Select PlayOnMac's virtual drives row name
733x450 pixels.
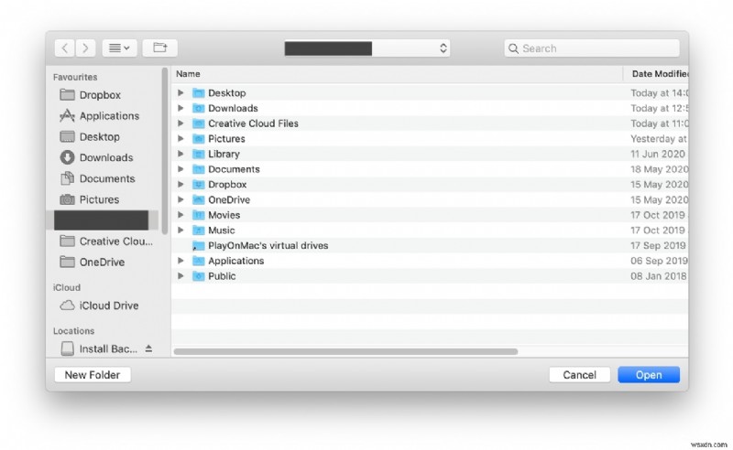click(x=268, y=245)
